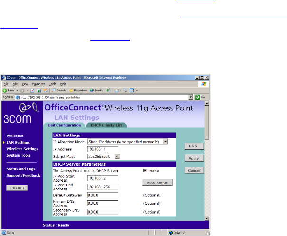Click the browser Forward arrow button
The image size is (287, 236).
[x=22, y=91]
